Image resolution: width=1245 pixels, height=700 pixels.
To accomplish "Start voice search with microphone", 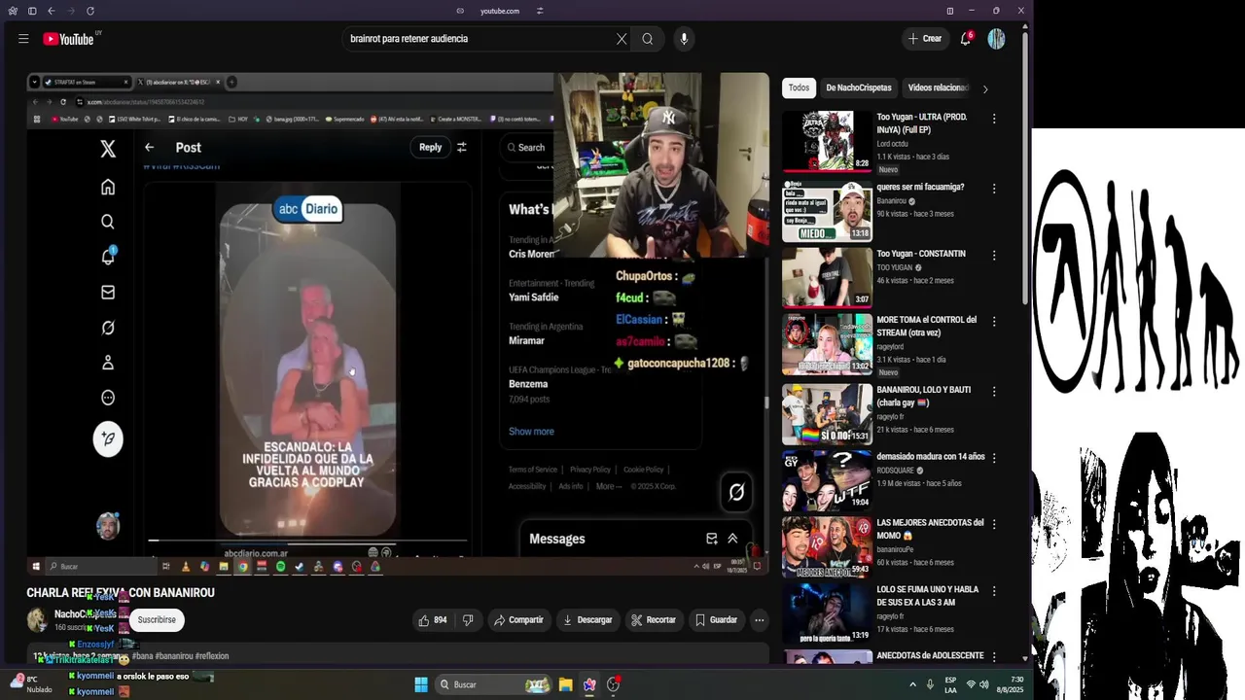I will pyautogui.click(x=684, y=39).
